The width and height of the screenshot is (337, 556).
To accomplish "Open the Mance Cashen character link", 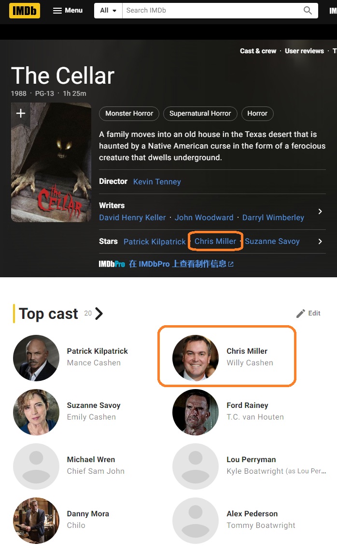I will click(94, 363).
